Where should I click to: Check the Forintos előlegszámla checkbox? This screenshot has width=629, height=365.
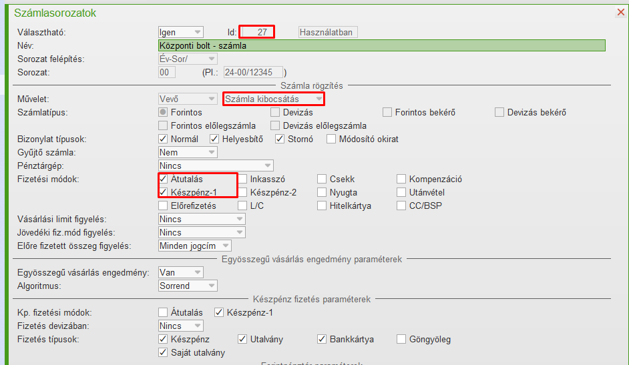coord(163,126)
